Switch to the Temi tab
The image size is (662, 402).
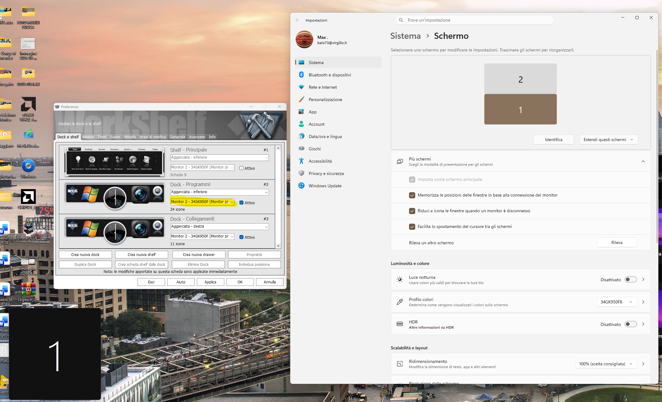(x=102, y=137)
